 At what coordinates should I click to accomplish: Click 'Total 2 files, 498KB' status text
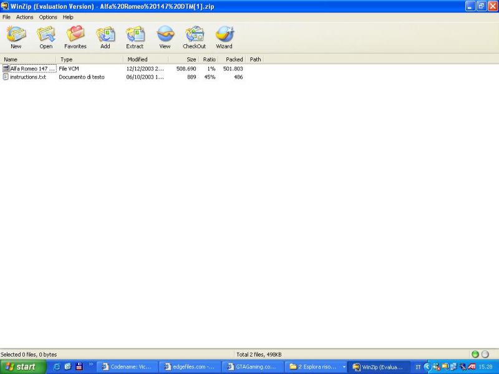pyautogui.click(x=259, y=354)
